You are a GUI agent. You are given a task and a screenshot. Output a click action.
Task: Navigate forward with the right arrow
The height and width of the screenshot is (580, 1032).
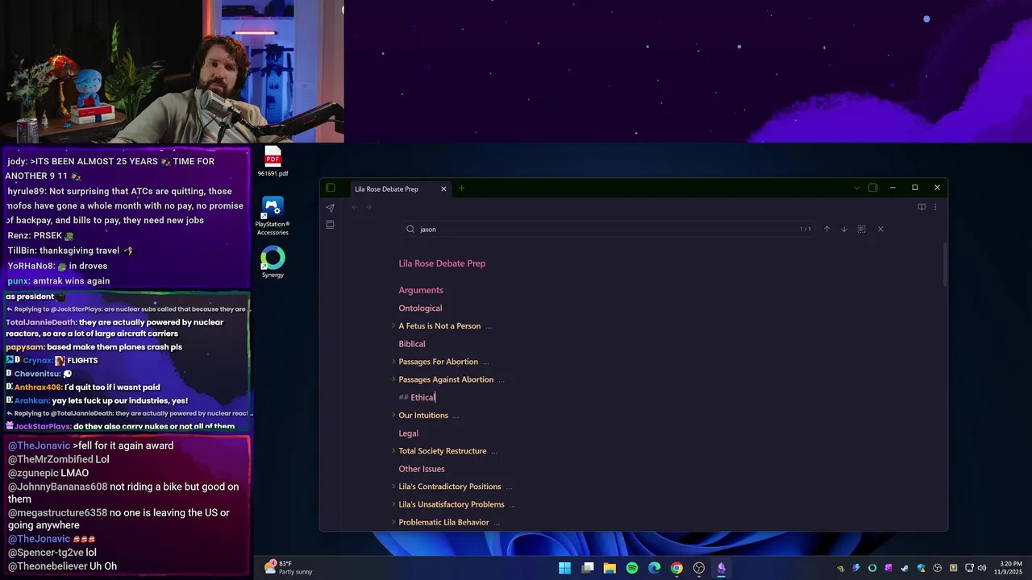[x=369, y=207]
